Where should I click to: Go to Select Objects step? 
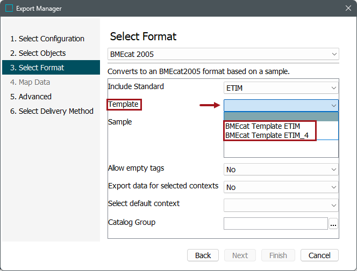tap(42, 53)
